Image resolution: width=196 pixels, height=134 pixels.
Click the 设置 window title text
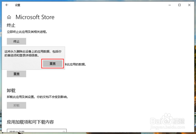(17, 5)
